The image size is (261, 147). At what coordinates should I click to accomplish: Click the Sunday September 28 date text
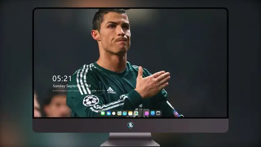point(72,86)
